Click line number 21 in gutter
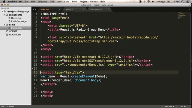Image resolution: width=192 pixels, height=108 pixels. 35,96
